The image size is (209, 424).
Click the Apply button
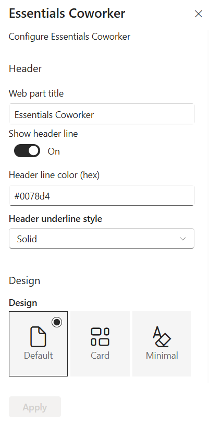(35, 407)
